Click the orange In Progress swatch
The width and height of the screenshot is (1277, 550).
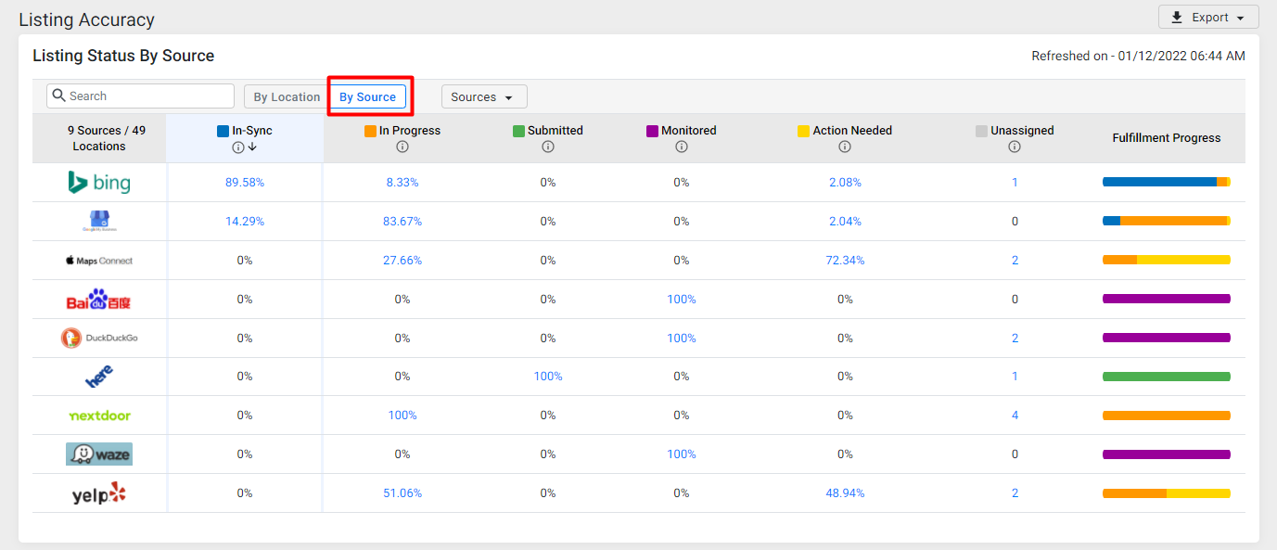click(370, 131)
